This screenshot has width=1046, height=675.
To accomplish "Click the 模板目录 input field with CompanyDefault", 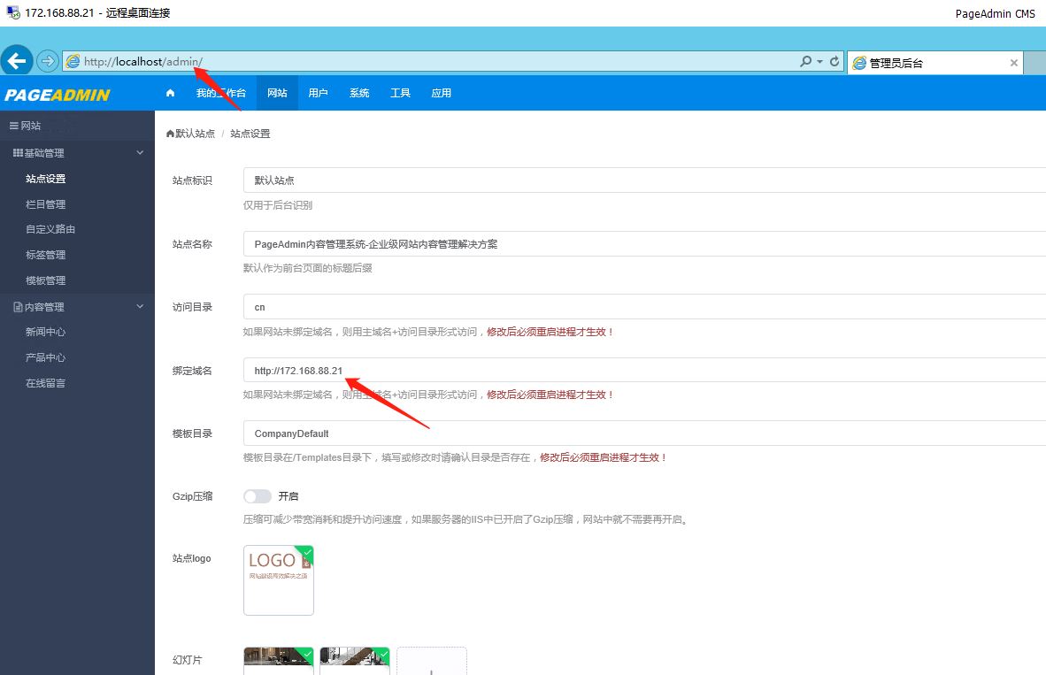I will point(644,433).
